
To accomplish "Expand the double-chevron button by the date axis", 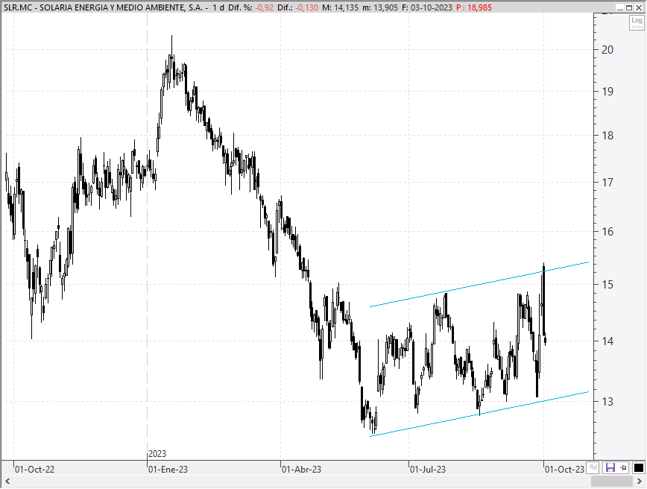I will [x=593, y=468].
